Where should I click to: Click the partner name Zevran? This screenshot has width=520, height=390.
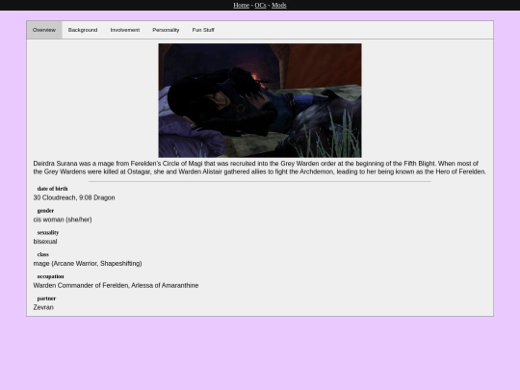[x=43, y=307]
